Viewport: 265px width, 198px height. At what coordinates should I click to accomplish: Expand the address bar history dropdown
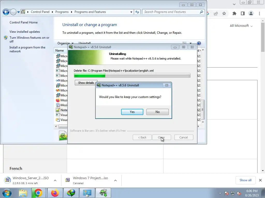click(131, 12)
